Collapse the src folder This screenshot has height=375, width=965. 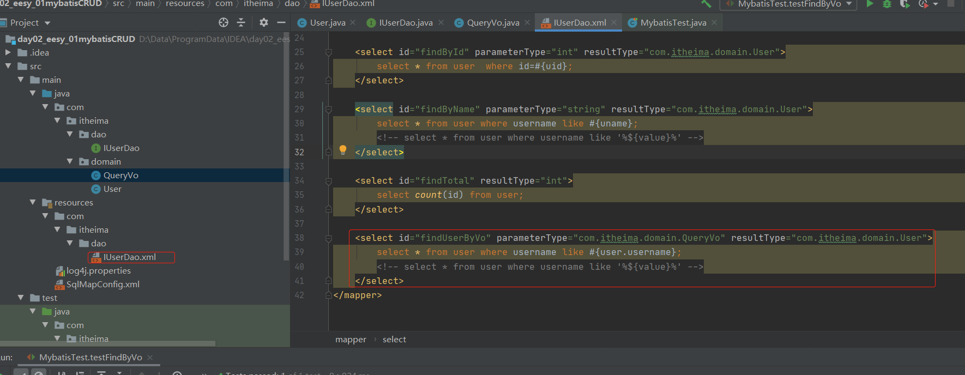(8, 66)
